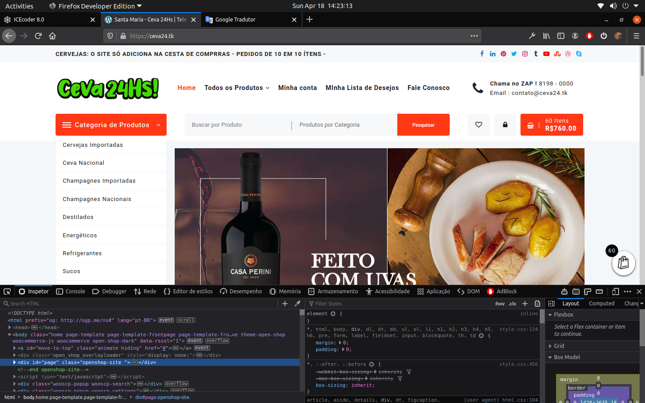Screen dimensions: 645x403
Task: Click the Ceva 24Hs logo
Action: point(108,88)
